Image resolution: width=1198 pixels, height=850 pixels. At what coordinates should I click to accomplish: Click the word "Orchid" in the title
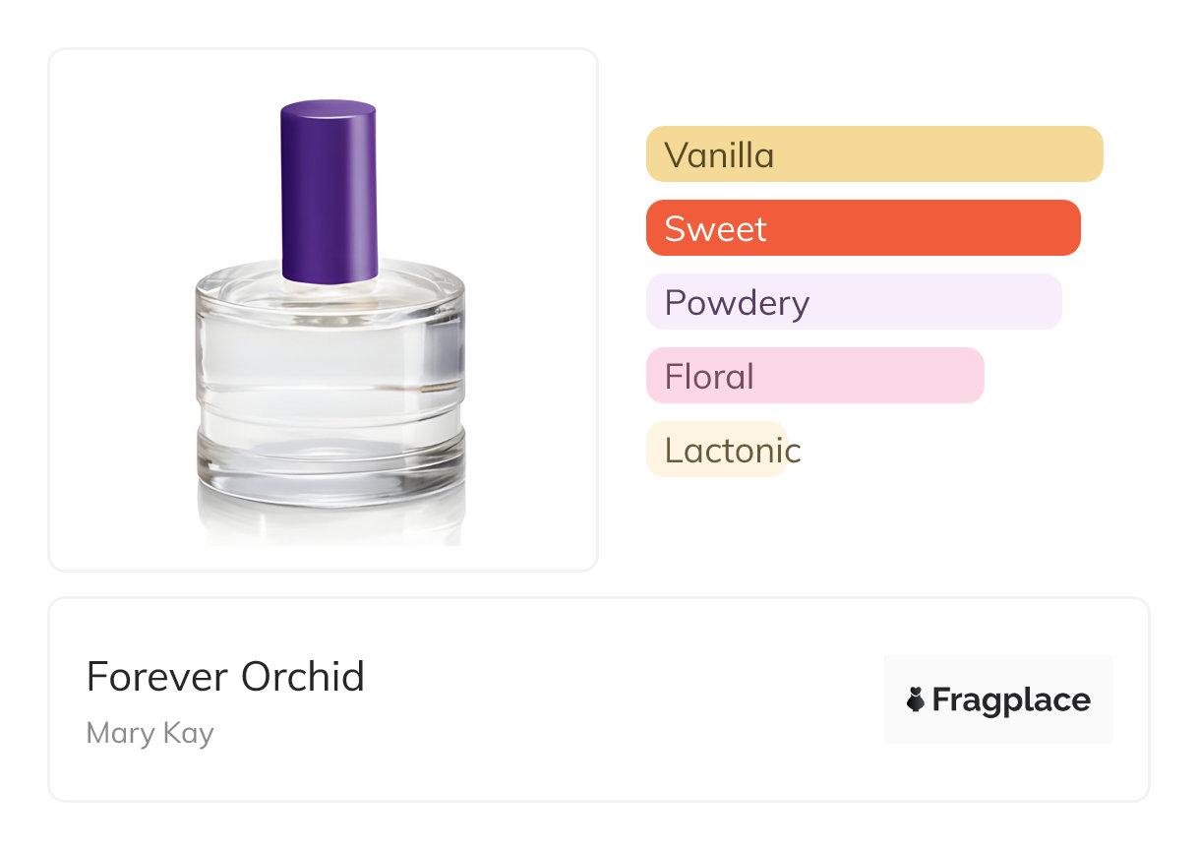303,677
